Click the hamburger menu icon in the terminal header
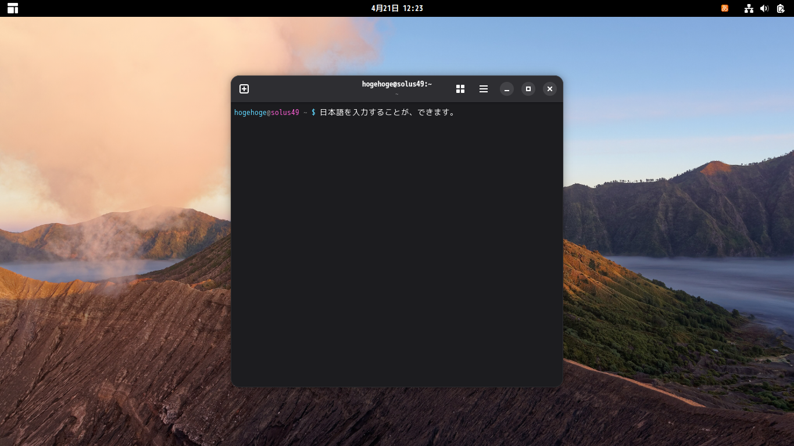The width and height of the screenshot is (794, 446). point(484,89)
